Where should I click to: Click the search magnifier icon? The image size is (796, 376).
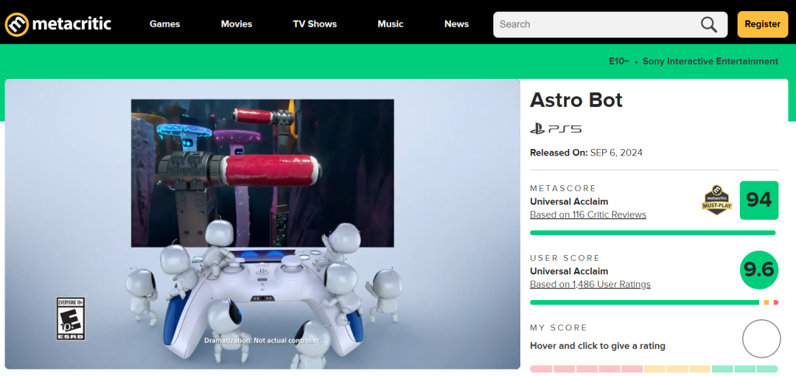(x=709, y=24)
